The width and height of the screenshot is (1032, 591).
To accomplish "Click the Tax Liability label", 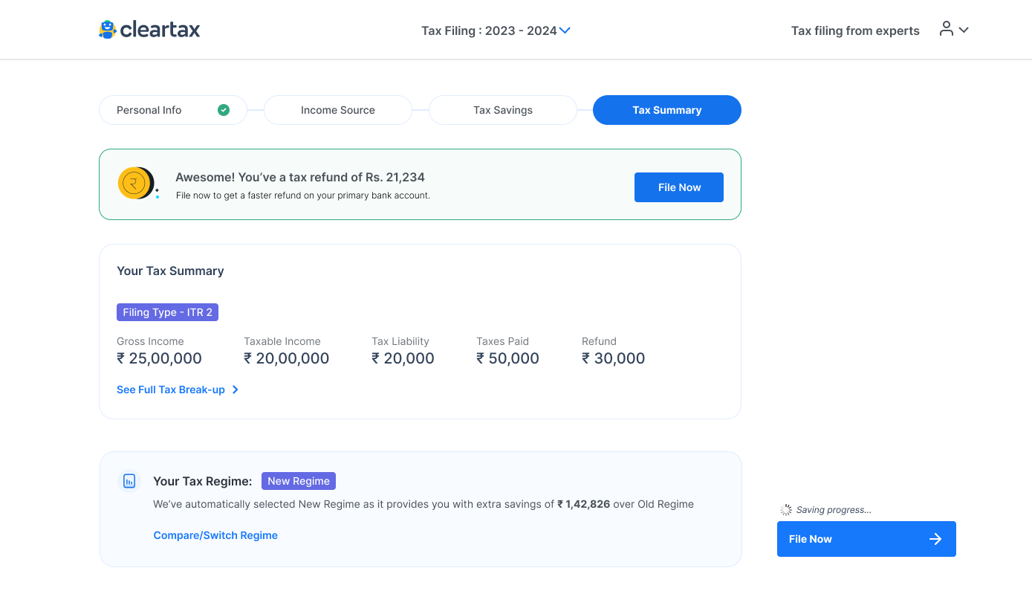I will coord(400,341).
